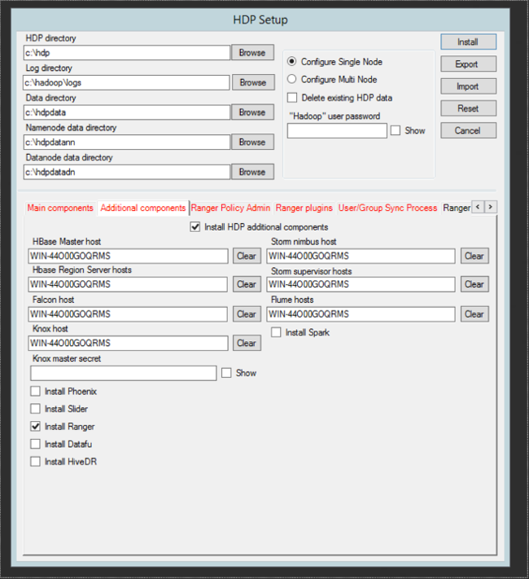
Task: Click Storm supervisor hosts field
Action: pos(361,284)
